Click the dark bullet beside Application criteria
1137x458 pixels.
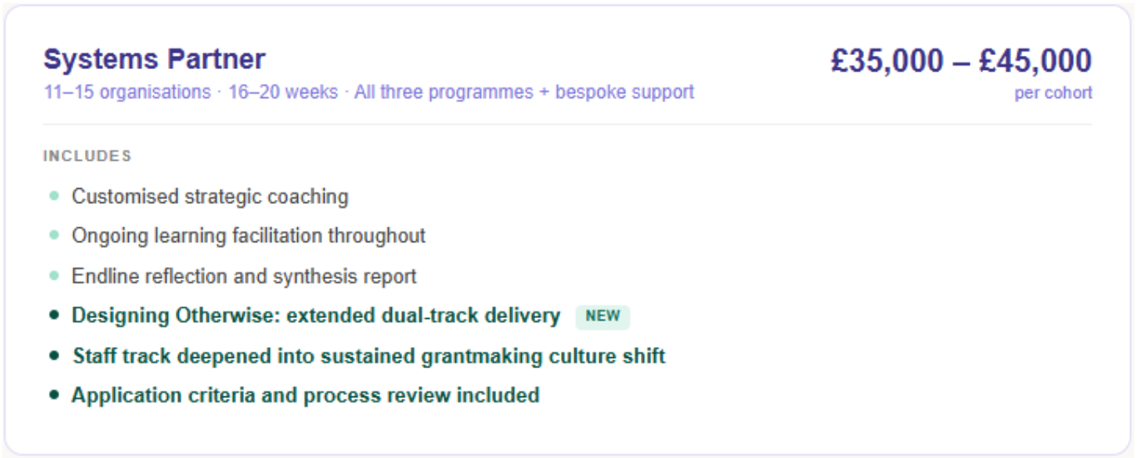54,395
